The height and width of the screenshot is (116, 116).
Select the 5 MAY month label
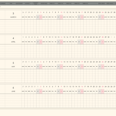pyautogui.click(x=13, y=65)
